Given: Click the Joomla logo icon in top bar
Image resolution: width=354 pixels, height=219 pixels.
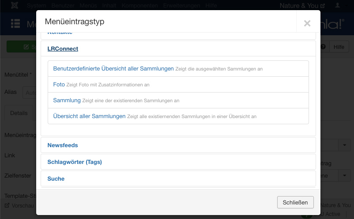Looking at the screenshot, I should [15, 5].
